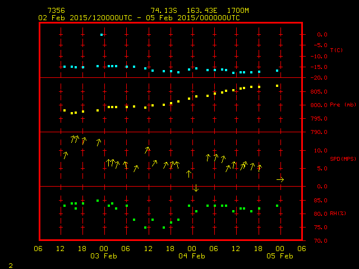Screen dimensions: 359x269
Task: Click the right-pointing yellow wind arrow
Action: (x=280, y=179)
